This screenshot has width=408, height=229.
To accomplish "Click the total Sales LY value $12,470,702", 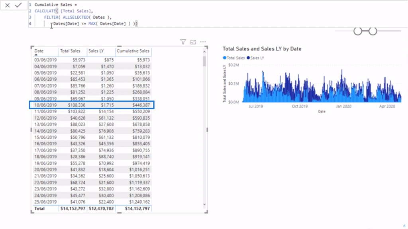I will pos(101,208).
